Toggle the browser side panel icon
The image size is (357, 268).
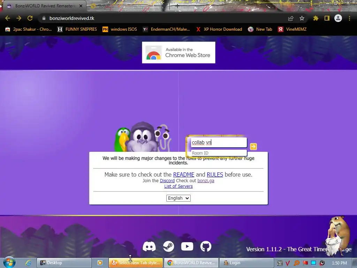click(327, 18)
